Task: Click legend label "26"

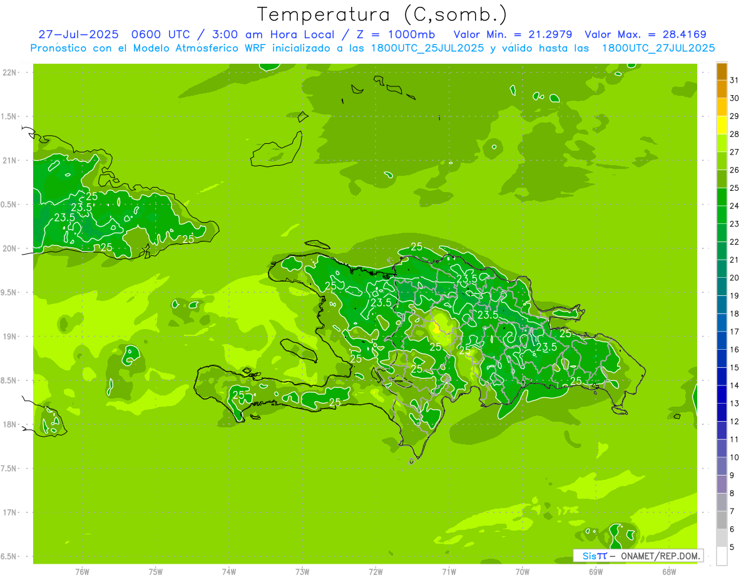Action: point(735,170)
